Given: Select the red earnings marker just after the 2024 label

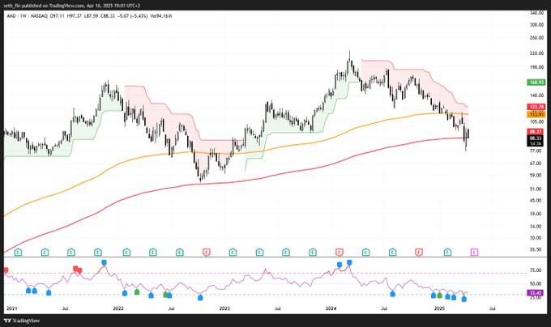Looking at the screenshot, I should (340, 252).
